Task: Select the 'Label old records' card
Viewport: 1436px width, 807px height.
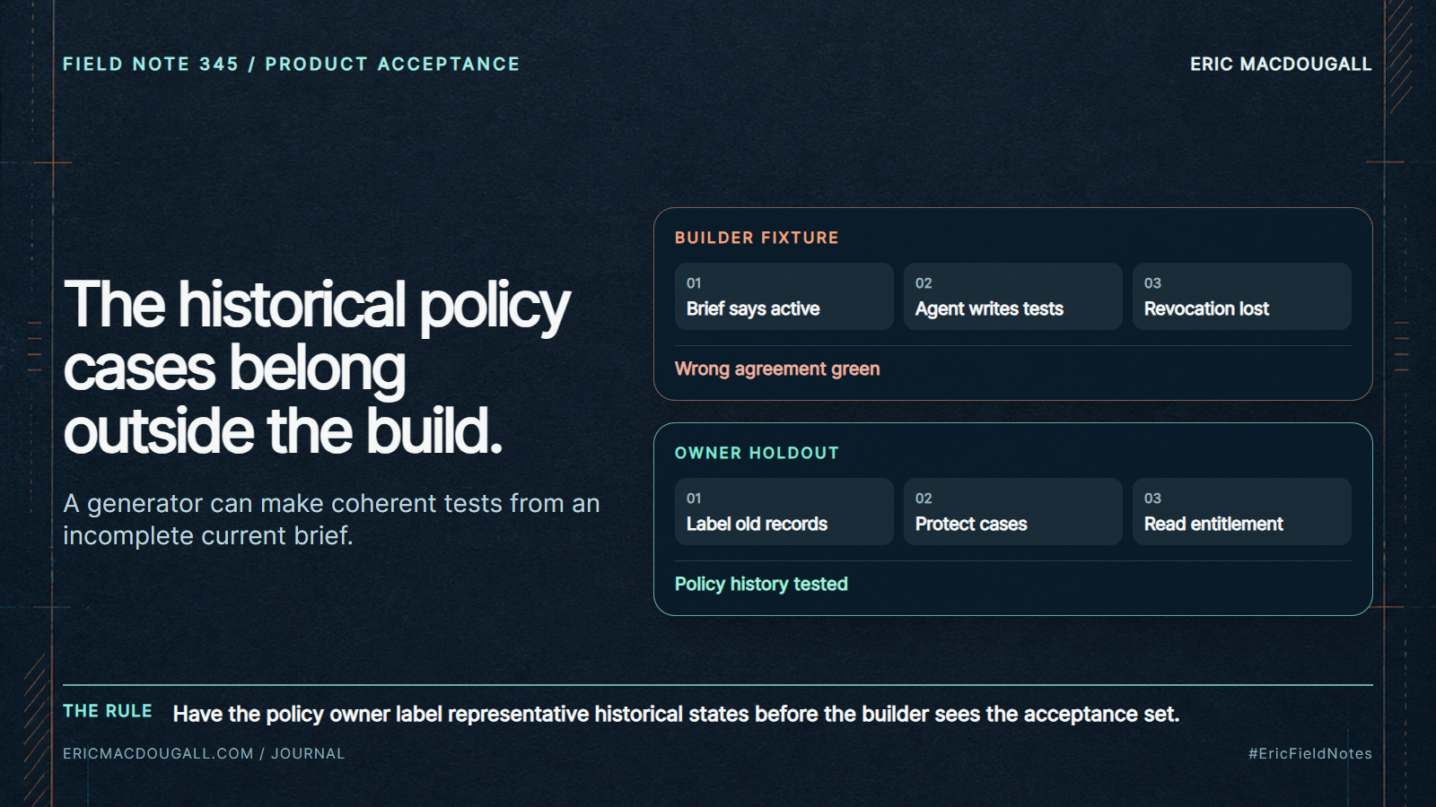Action: tap(784, 511)
